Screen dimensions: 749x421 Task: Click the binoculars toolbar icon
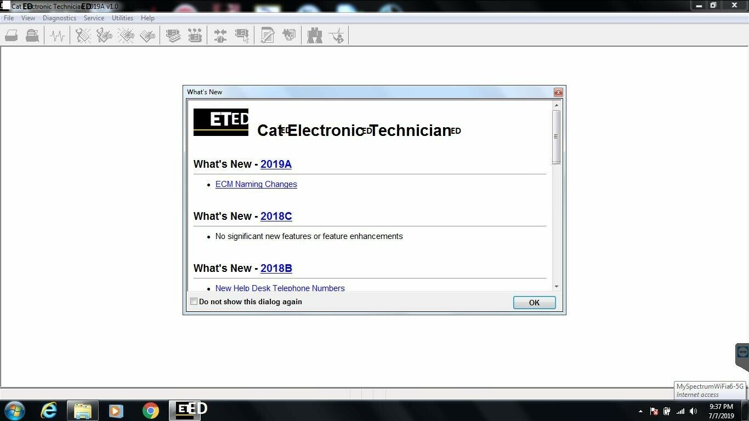click(x=315, y=36)
